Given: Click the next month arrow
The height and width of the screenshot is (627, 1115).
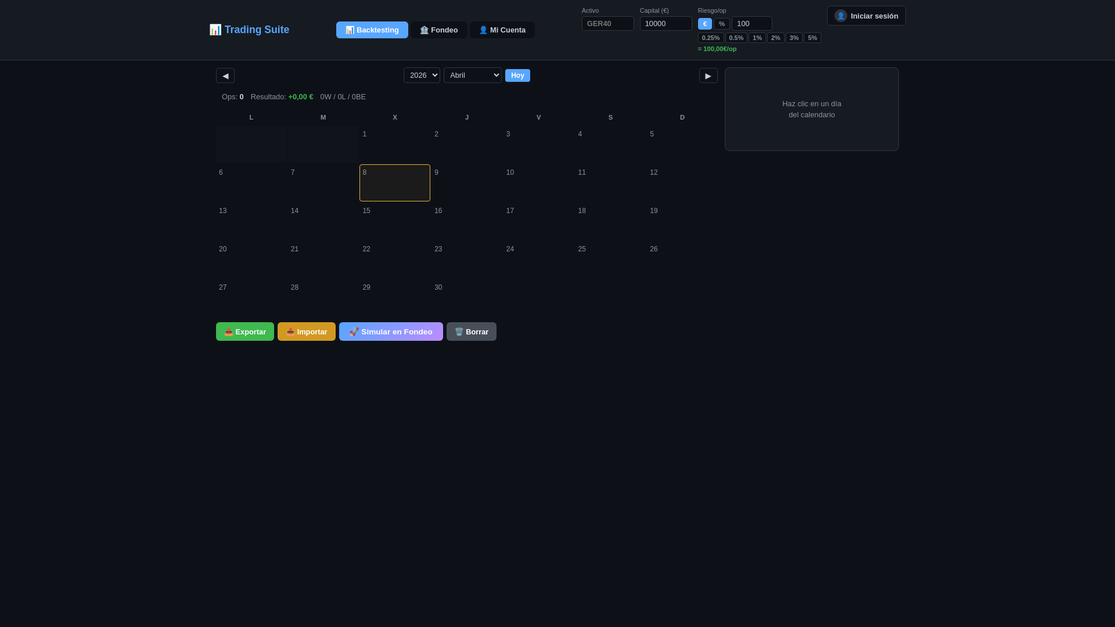Looking at the screenshot, I should (x=708, y=75).
